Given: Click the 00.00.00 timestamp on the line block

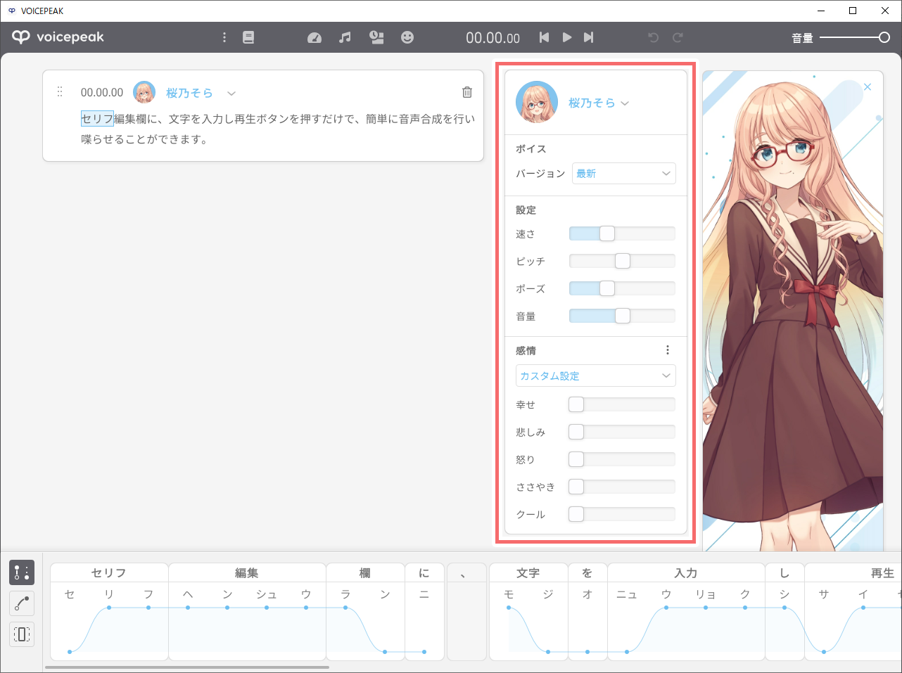Looking at the screenshot, I should pyautogui.click(x=102, y=92).
